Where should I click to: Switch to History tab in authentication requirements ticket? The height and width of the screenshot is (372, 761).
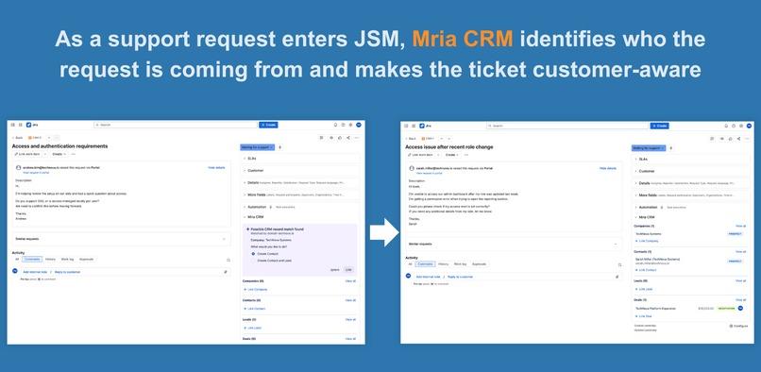[x=50, y=260]
